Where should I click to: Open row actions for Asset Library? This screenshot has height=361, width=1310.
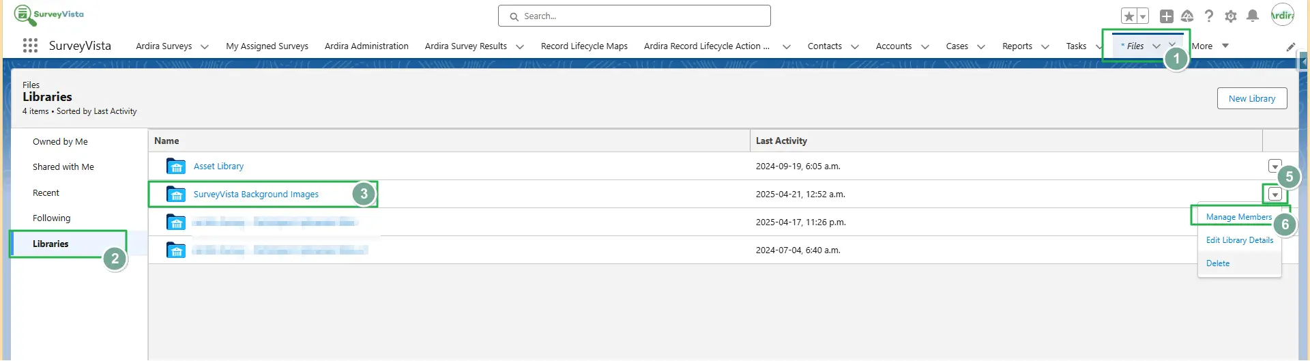(1275, 166)
